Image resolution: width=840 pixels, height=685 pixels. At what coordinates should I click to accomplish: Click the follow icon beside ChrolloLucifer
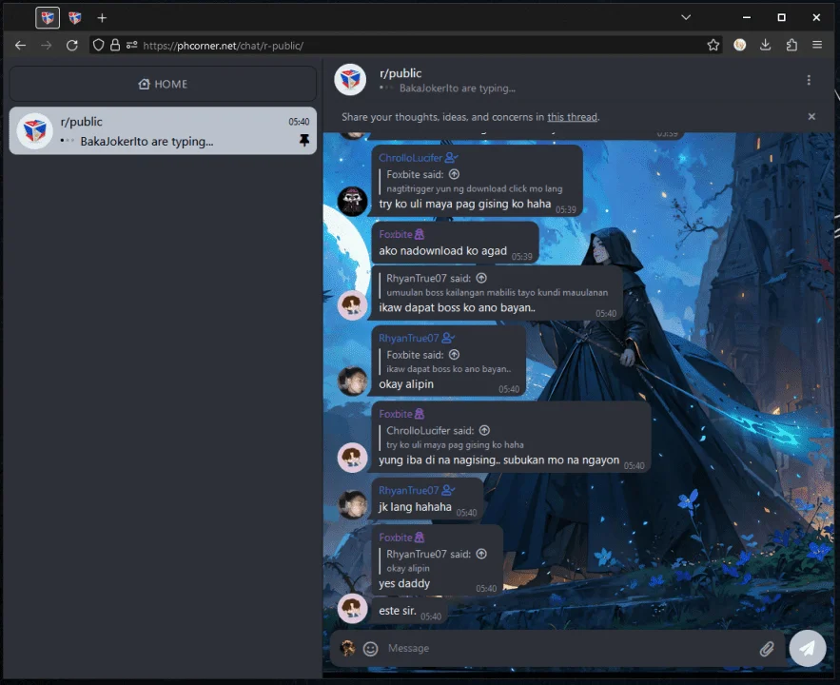click(451, 158)
